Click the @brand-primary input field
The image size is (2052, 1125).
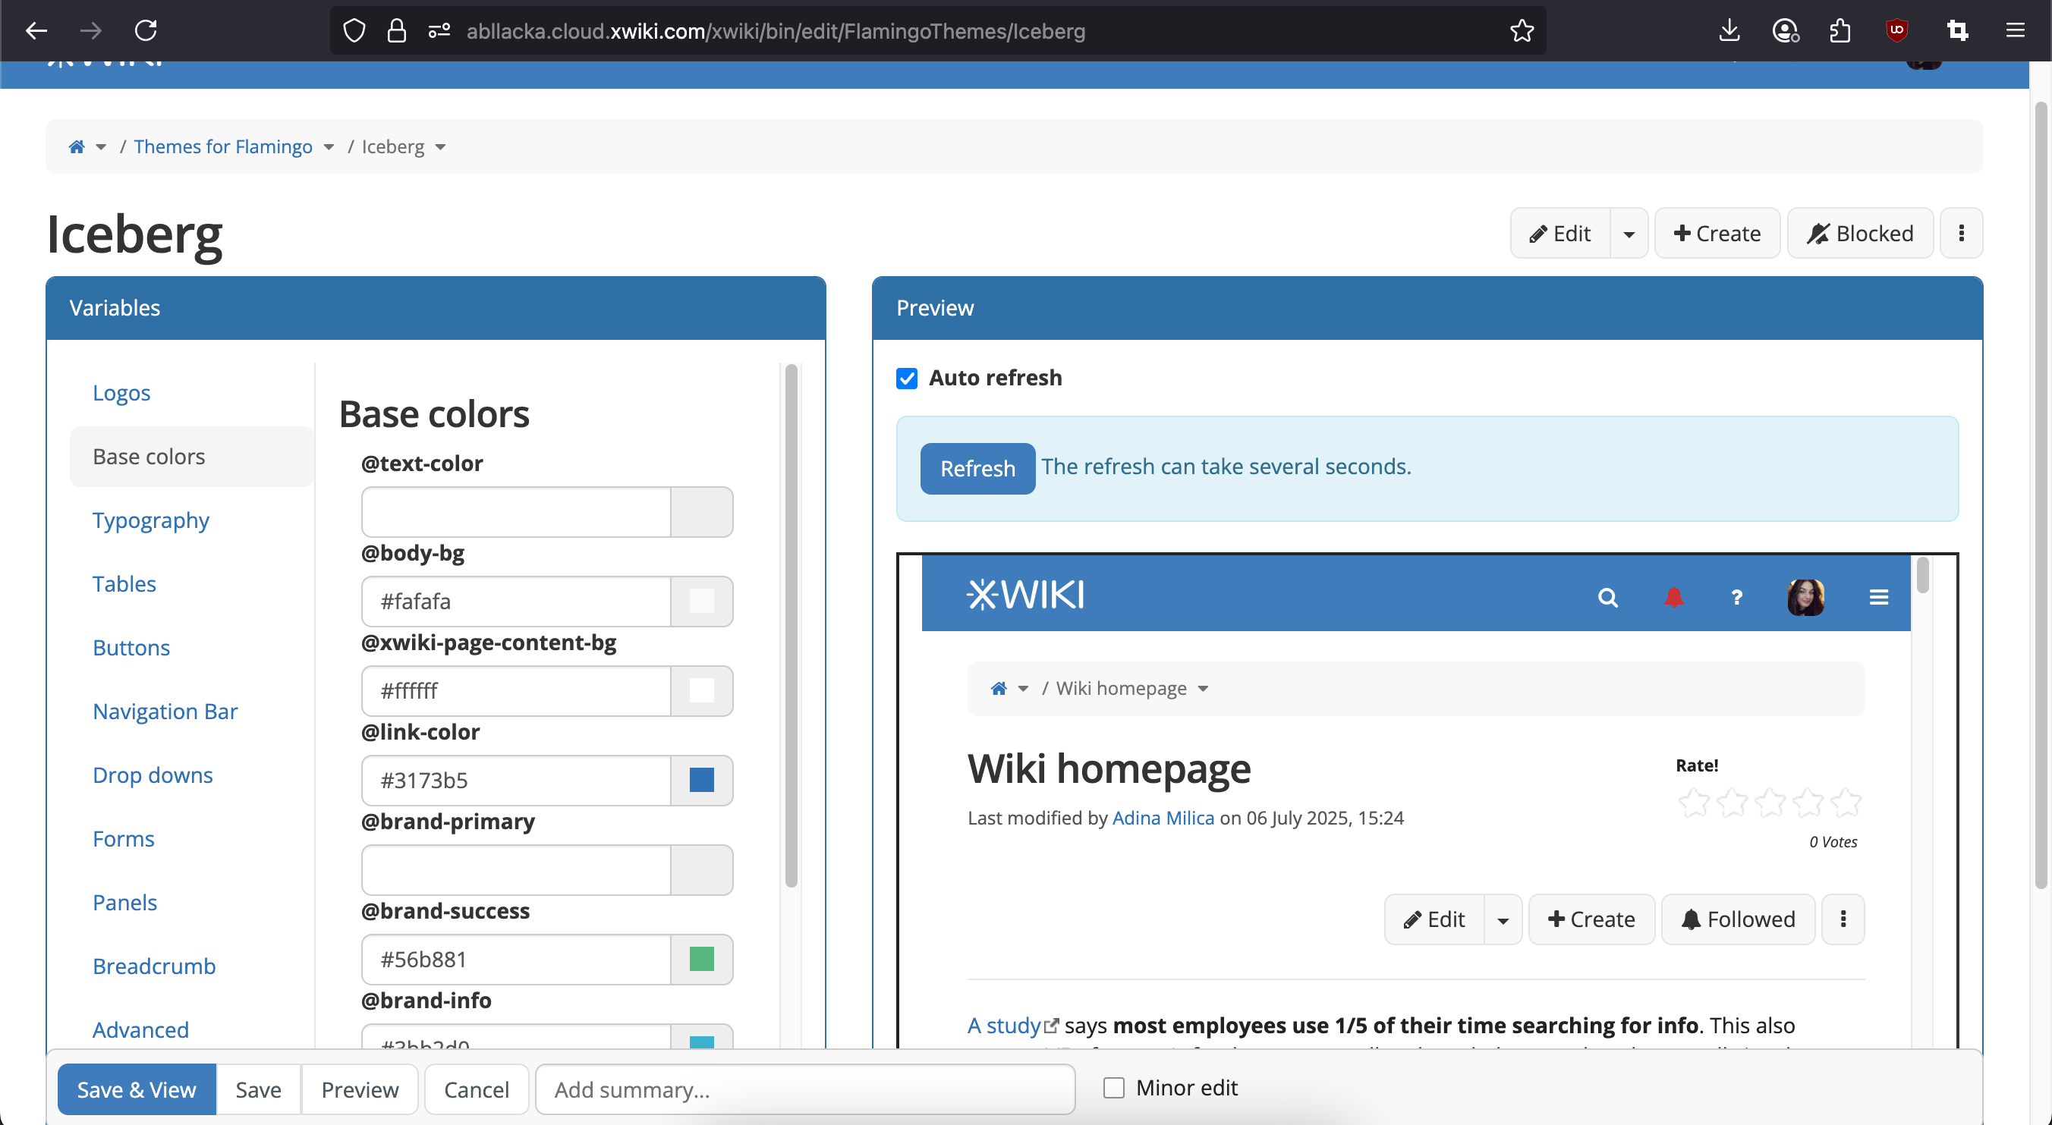coord(516,870)
